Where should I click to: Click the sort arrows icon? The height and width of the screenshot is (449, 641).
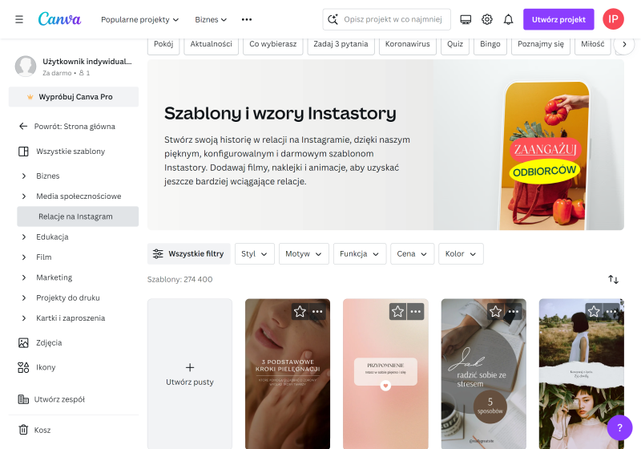click(x=613, y=279)
